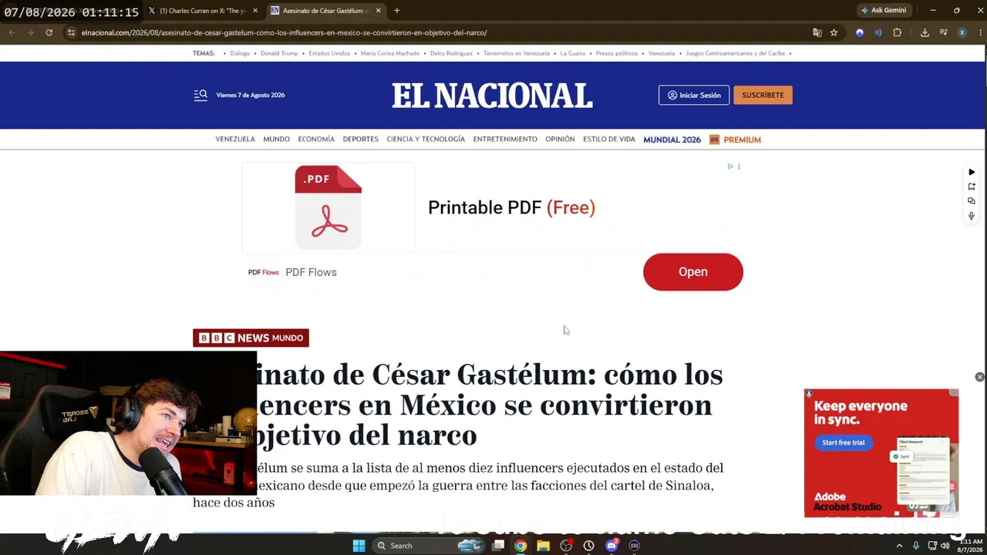
Task: Click the BBC News Mundo badge
Action: (251, 338)
